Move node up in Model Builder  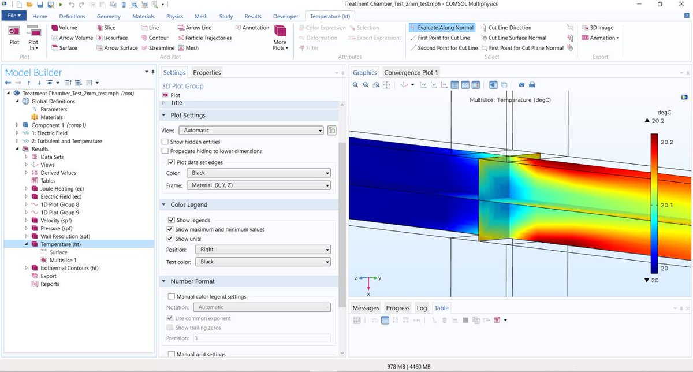29,83
